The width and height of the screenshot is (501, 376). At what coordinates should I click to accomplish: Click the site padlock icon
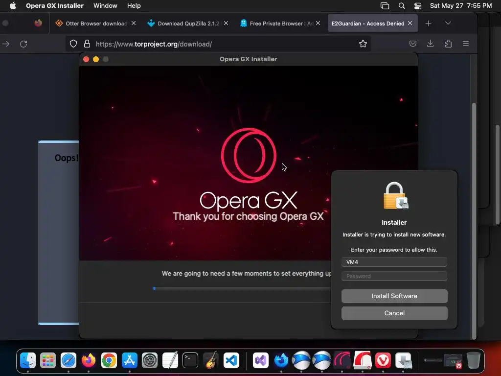(87, 44)
